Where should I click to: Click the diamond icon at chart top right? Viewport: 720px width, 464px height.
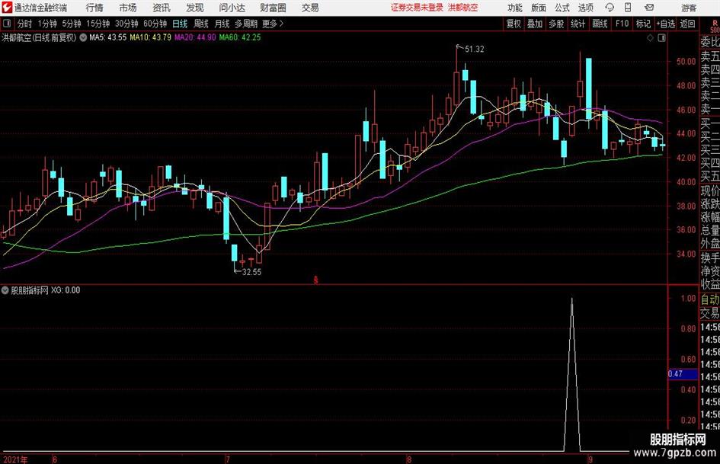click(x=650, y=38)
